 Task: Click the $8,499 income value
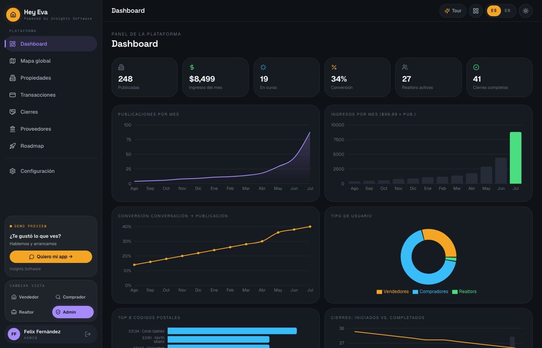tap(202, 79)
